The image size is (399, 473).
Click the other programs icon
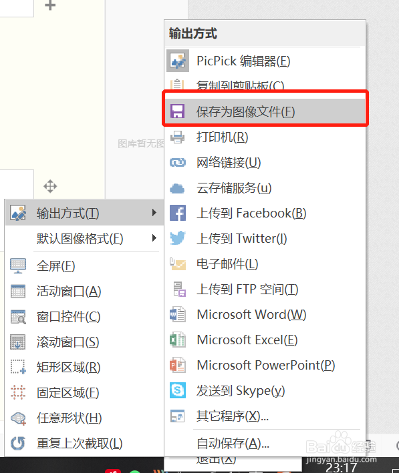tap(177, 416)
